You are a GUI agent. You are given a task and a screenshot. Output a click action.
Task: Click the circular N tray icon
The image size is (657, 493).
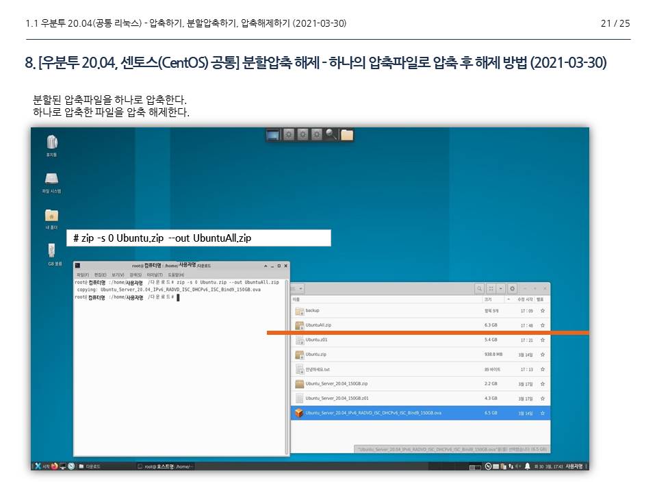488,466
